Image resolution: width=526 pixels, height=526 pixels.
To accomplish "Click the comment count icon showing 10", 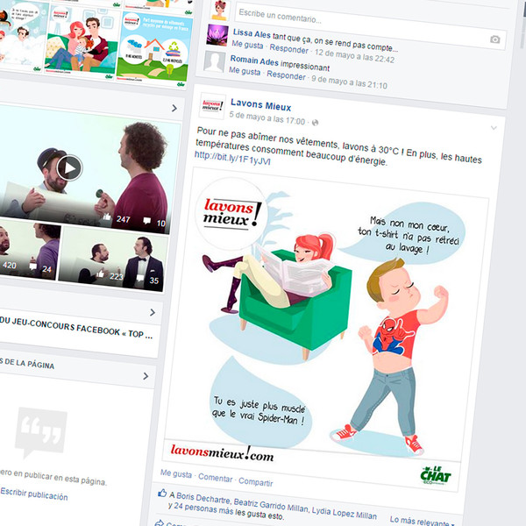I will pyautogui.click(x=147, y=223).
